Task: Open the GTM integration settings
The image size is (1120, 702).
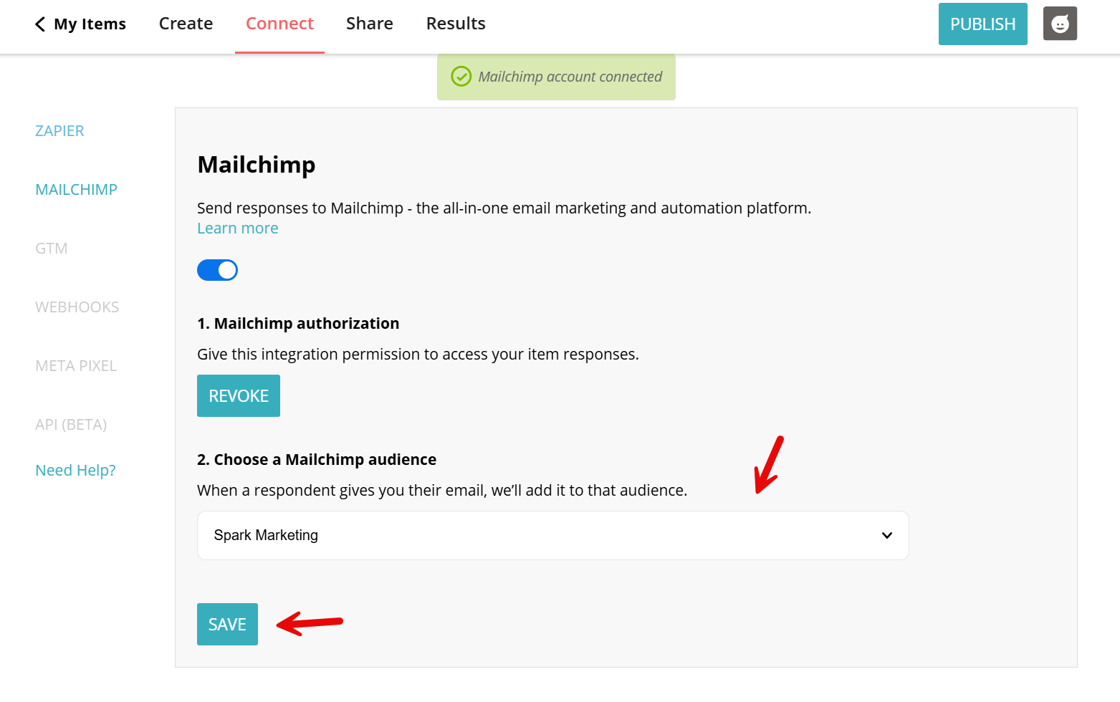Action: [x=51, y=248]
